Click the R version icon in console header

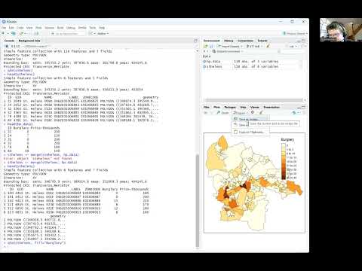point(6,46)
